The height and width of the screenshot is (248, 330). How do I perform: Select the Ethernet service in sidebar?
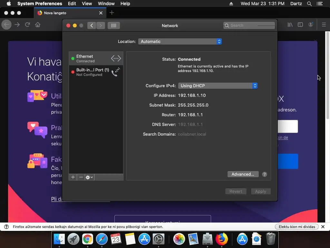pyautogui.click(x=96, y=58)
